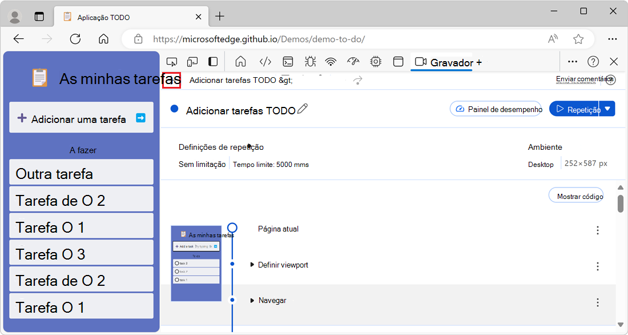
Task: Open options menu for Navegar step
Action: [x=598, y=302]
